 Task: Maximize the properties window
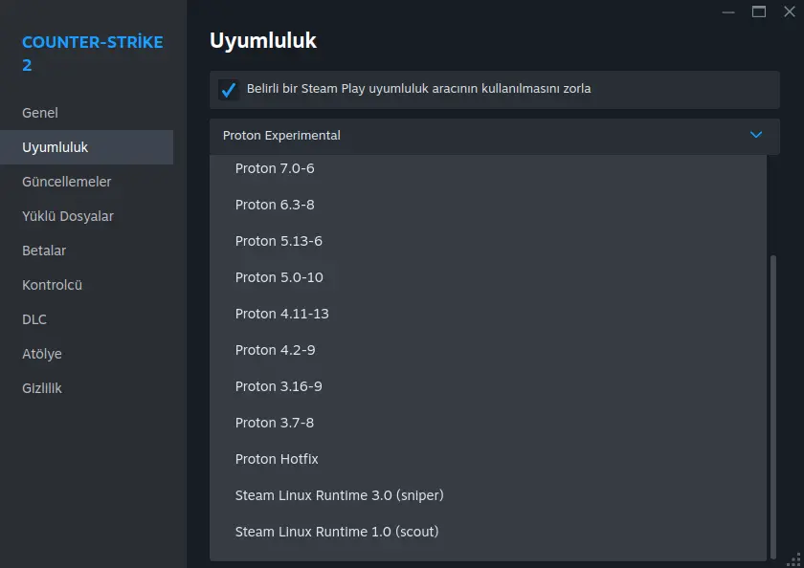759,11
